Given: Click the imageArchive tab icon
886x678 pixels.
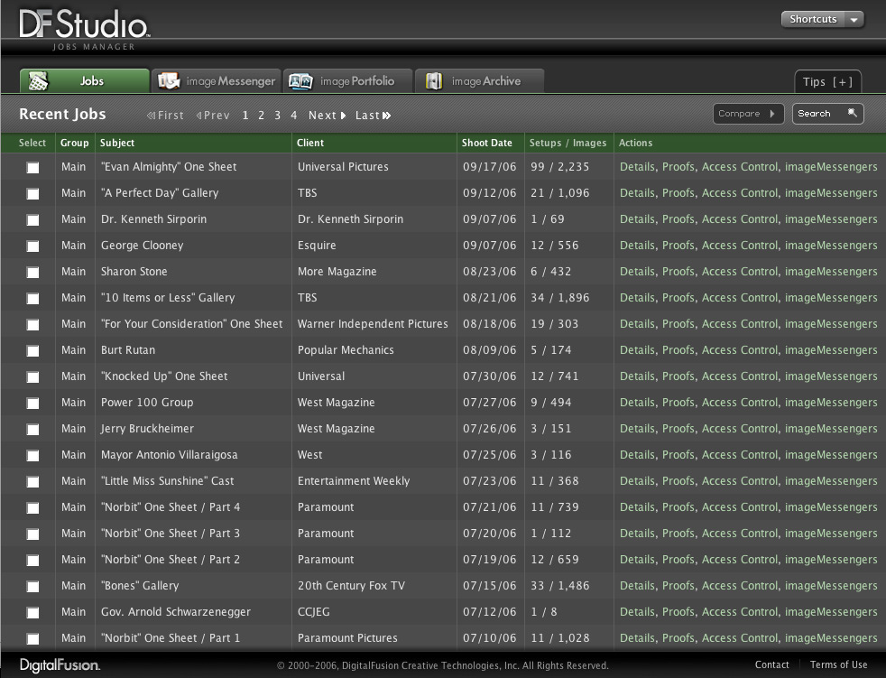Looking at the screenshot, I should point(434,81).
